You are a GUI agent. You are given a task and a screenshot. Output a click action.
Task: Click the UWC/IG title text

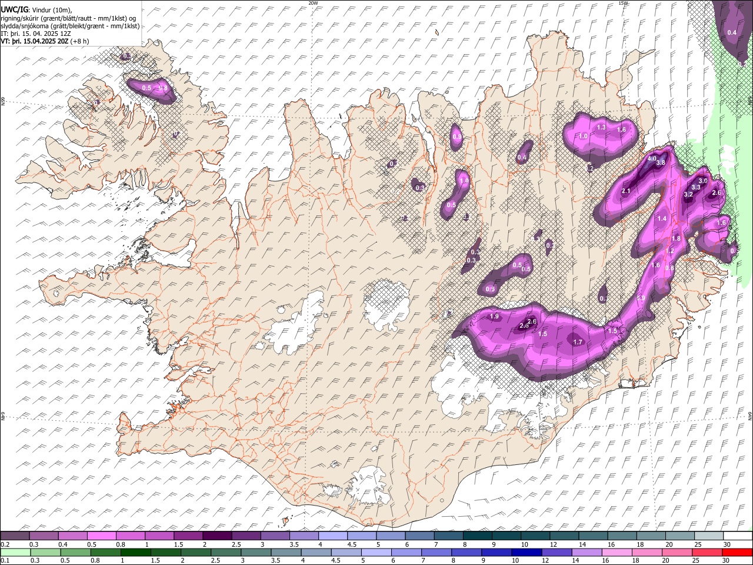click(14, 9)
